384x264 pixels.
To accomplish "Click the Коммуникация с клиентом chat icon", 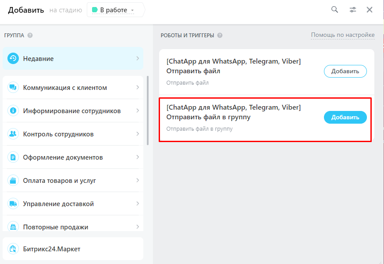I will [13, 88].
